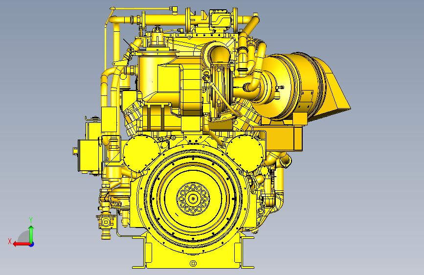Click the green Y axis arrow
The image size is (424, 275).
click(31, 235)
